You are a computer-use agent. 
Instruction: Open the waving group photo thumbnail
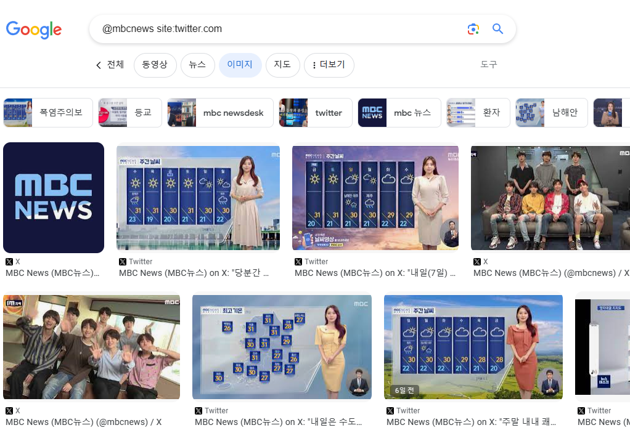coord(92,347)
